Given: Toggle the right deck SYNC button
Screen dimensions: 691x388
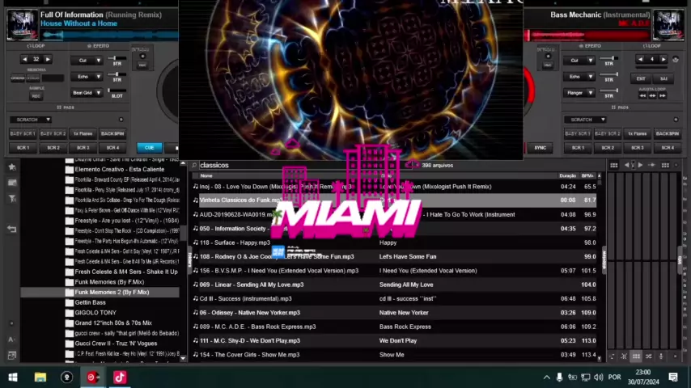Looking at the screenshot, I should click(540, 148).
